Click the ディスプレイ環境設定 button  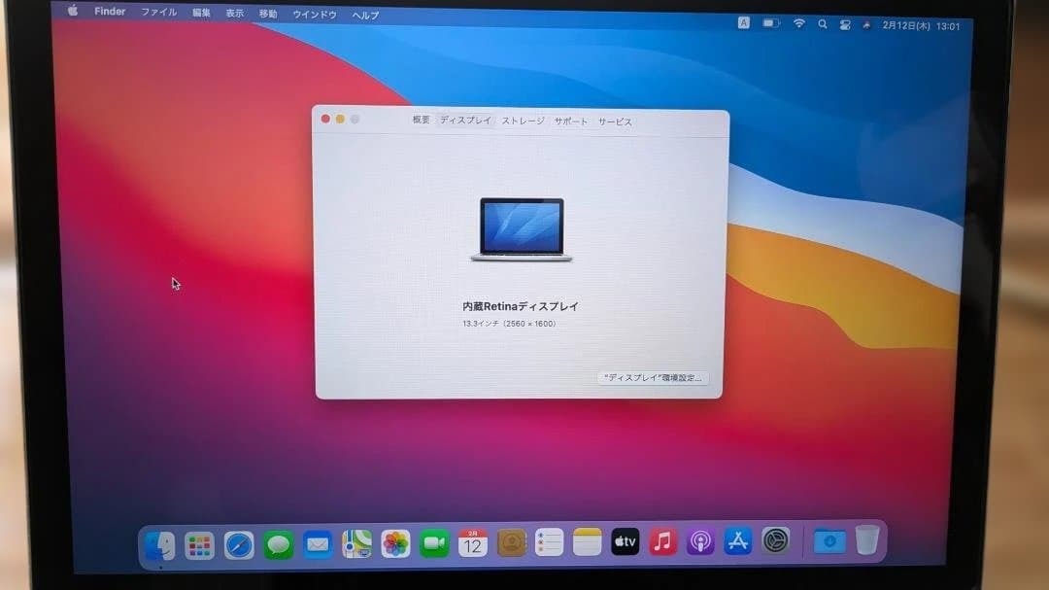pyautogui.click(x=655, y=378)
